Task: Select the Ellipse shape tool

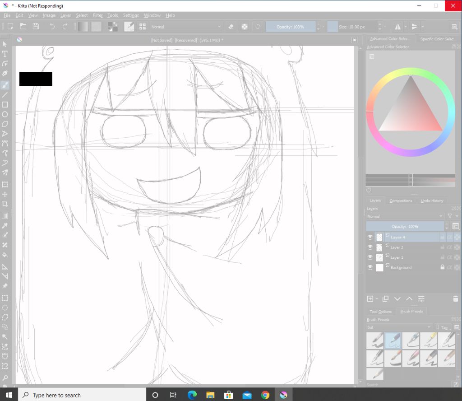Action: [x=5, y=114]
